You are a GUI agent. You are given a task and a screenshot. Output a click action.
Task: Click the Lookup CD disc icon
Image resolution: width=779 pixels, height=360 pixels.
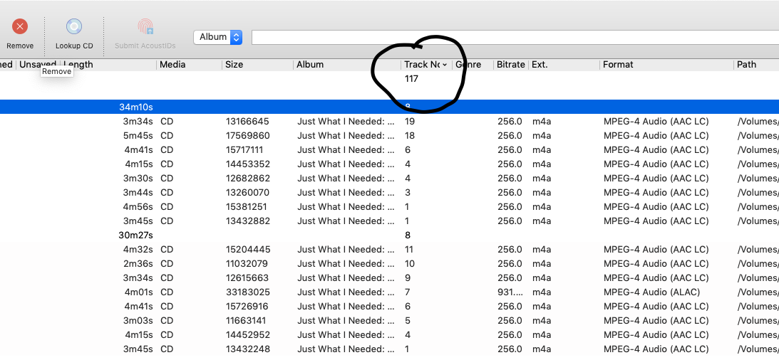coord(74,27)
